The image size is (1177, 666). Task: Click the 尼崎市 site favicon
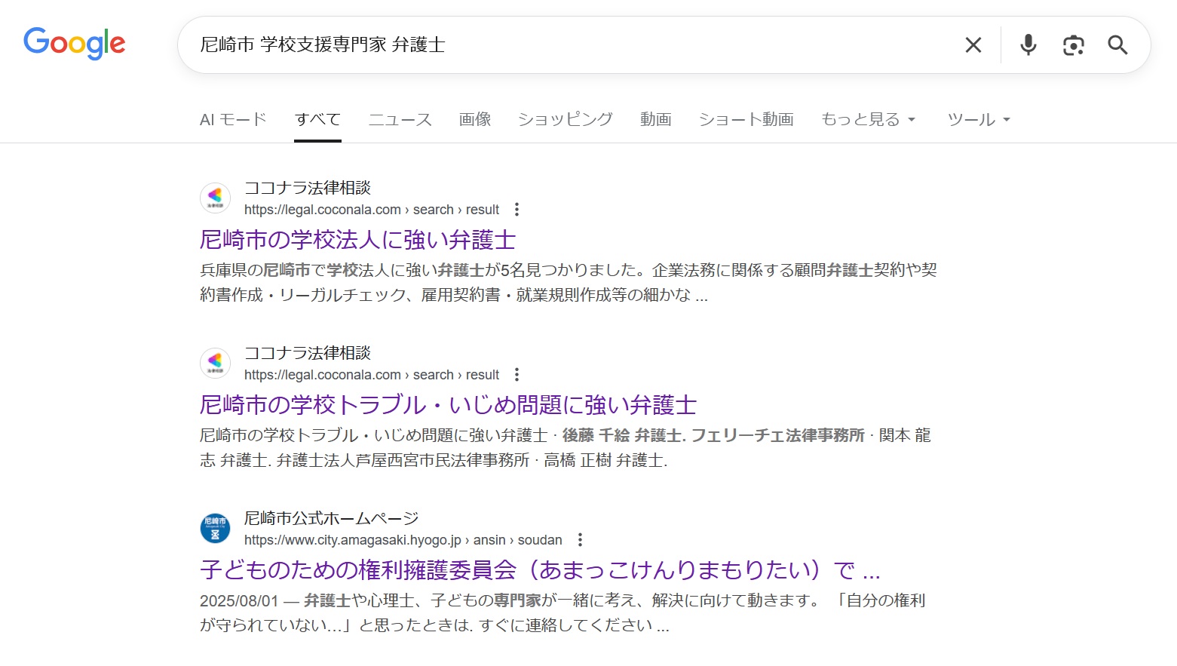[x=215, y=528]
